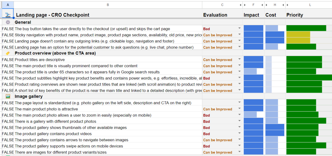Click the gear icon beside General

[x=8, y=22]
